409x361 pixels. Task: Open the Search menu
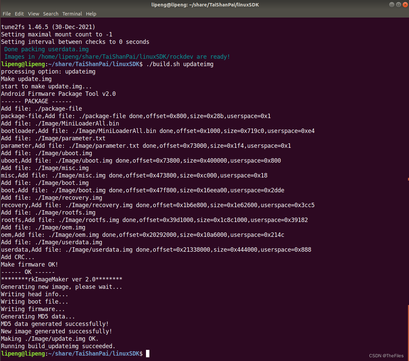tap(51, 14)
